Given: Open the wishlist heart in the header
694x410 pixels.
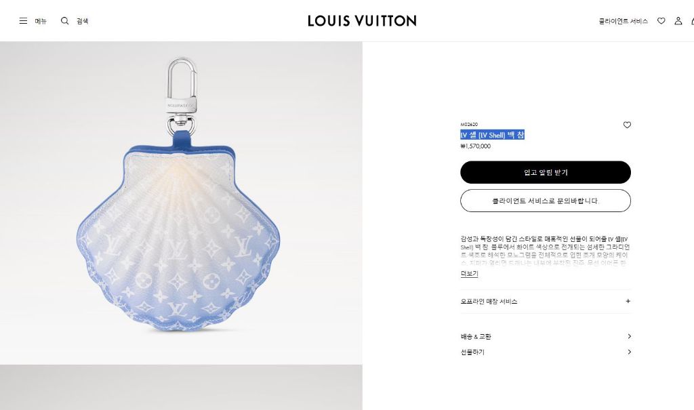Looking at the screenshot, I should pyautogui.click(x=661, y=21).
